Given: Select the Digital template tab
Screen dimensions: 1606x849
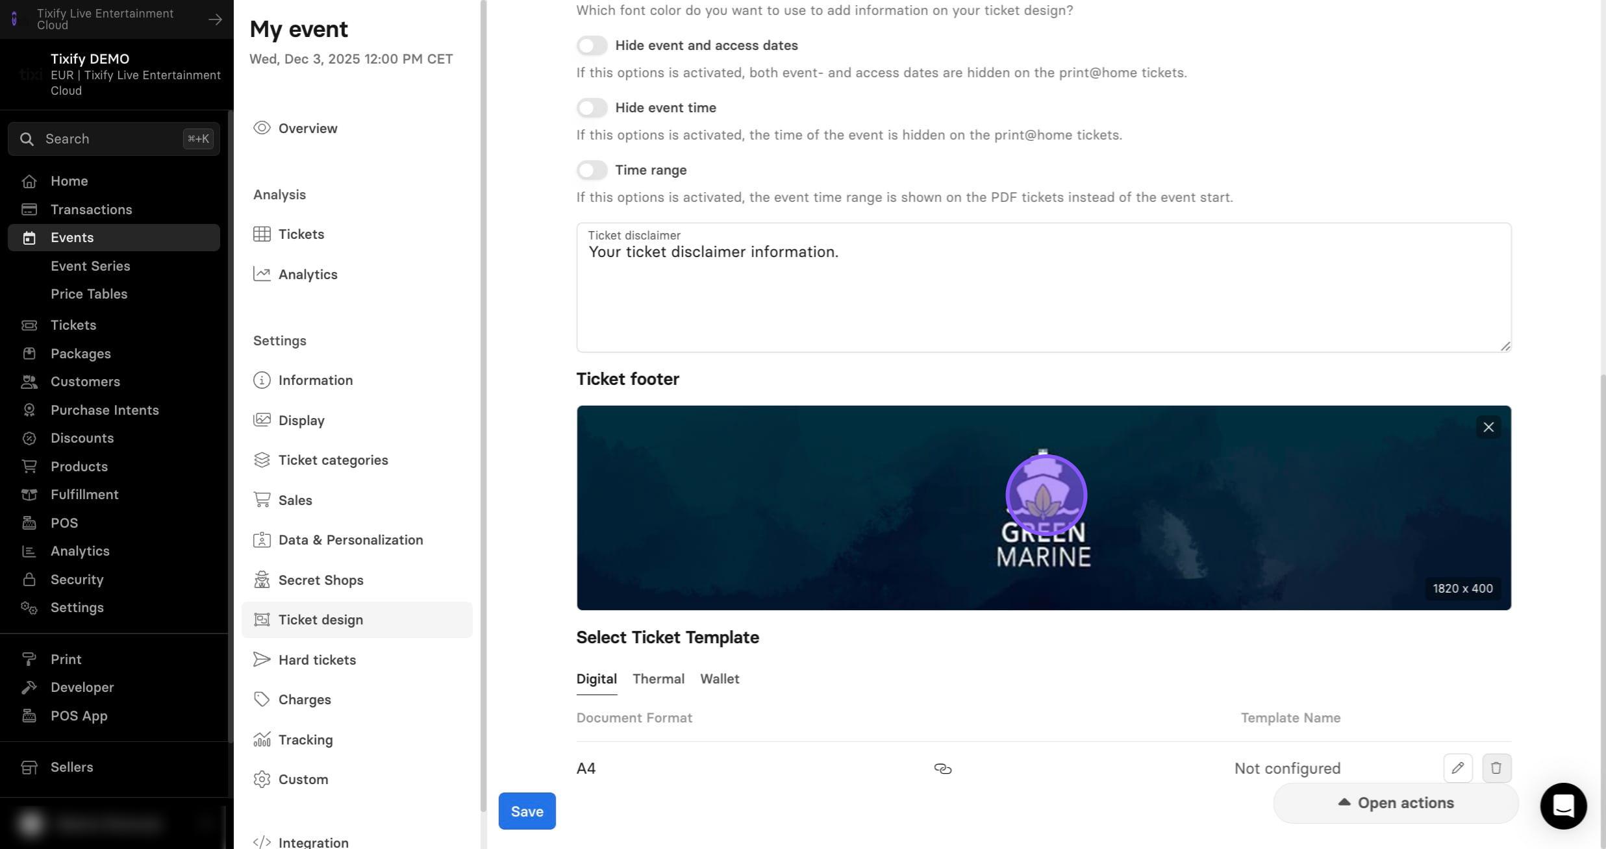Looking at the screenshot, I should (596, 679).
